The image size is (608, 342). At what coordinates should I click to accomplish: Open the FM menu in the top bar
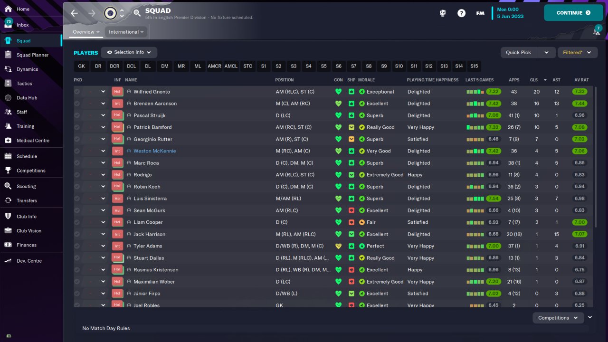480,13
